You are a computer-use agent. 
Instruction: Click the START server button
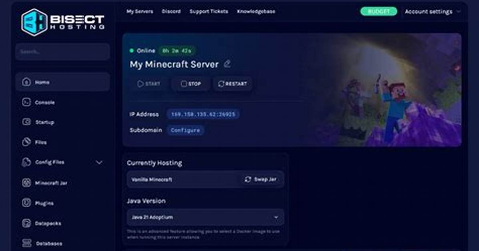[149, 84]
